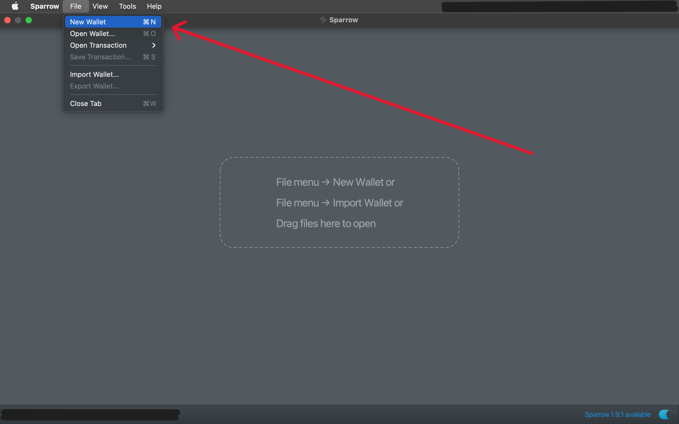679x424 pixels.
Task: Open the Tools menu
Action: (127, 6)
